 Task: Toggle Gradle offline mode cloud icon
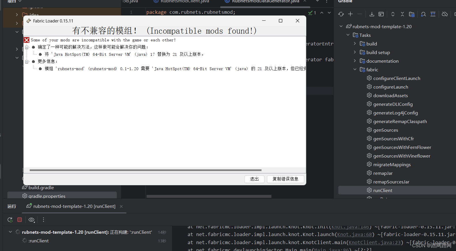click(445, 14)
